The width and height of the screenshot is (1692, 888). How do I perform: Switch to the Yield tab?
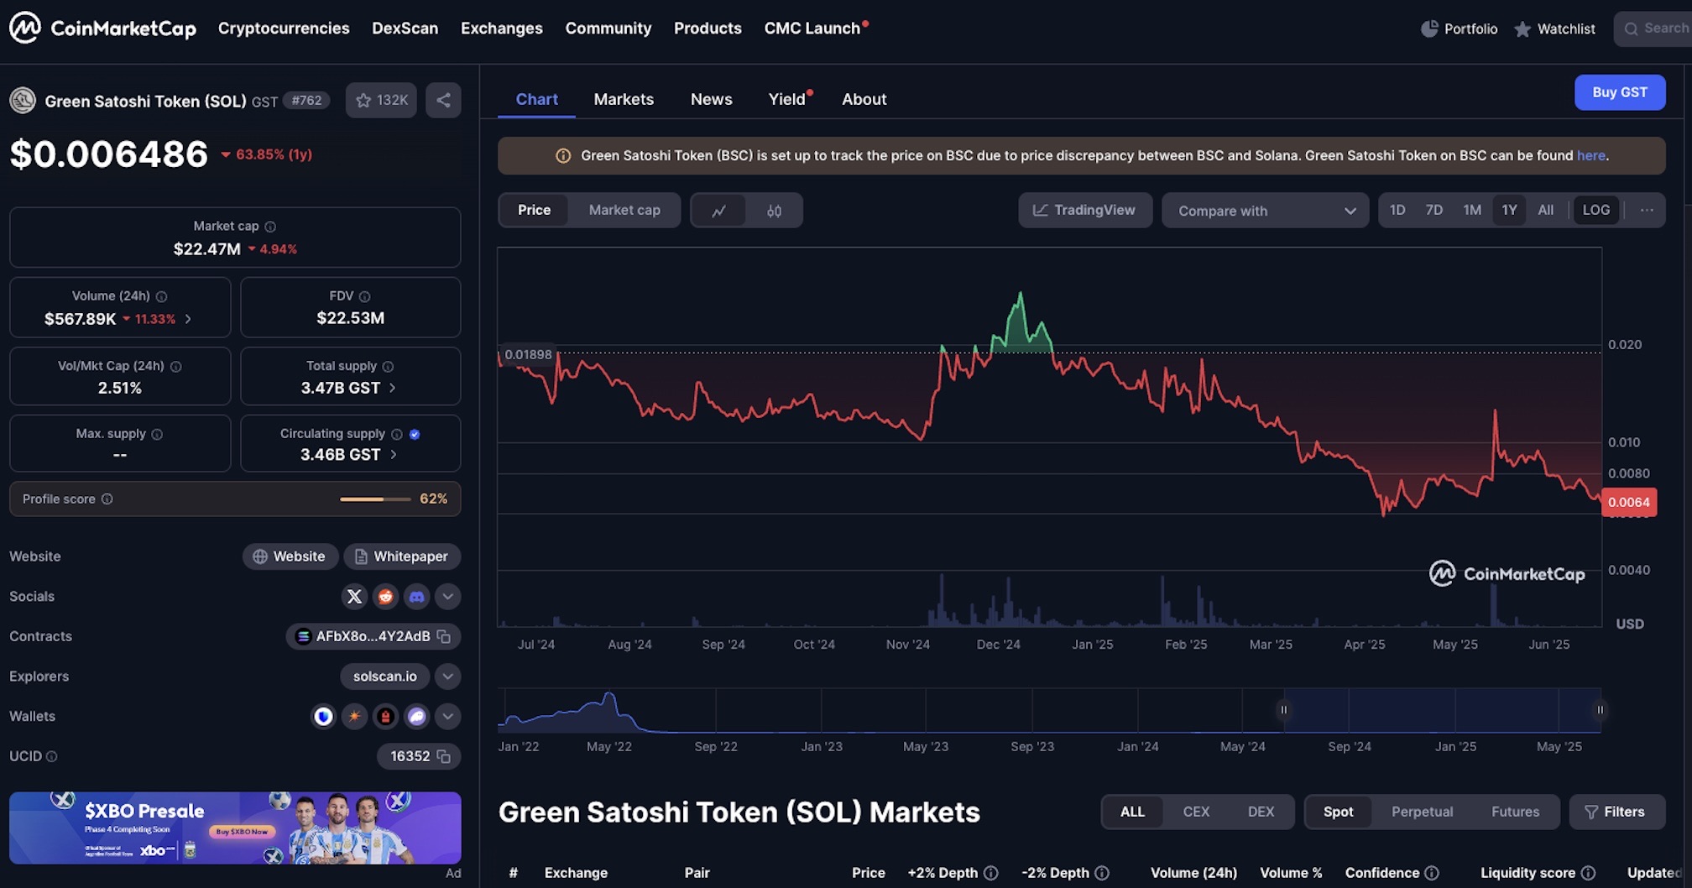787,99
